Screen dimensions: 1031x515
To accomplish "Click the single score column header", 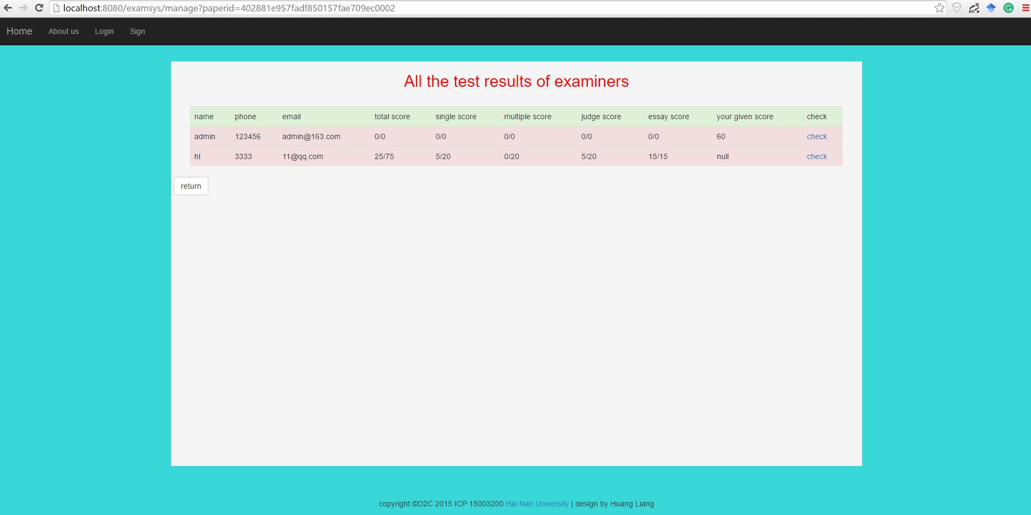I will tap(456, 116).
